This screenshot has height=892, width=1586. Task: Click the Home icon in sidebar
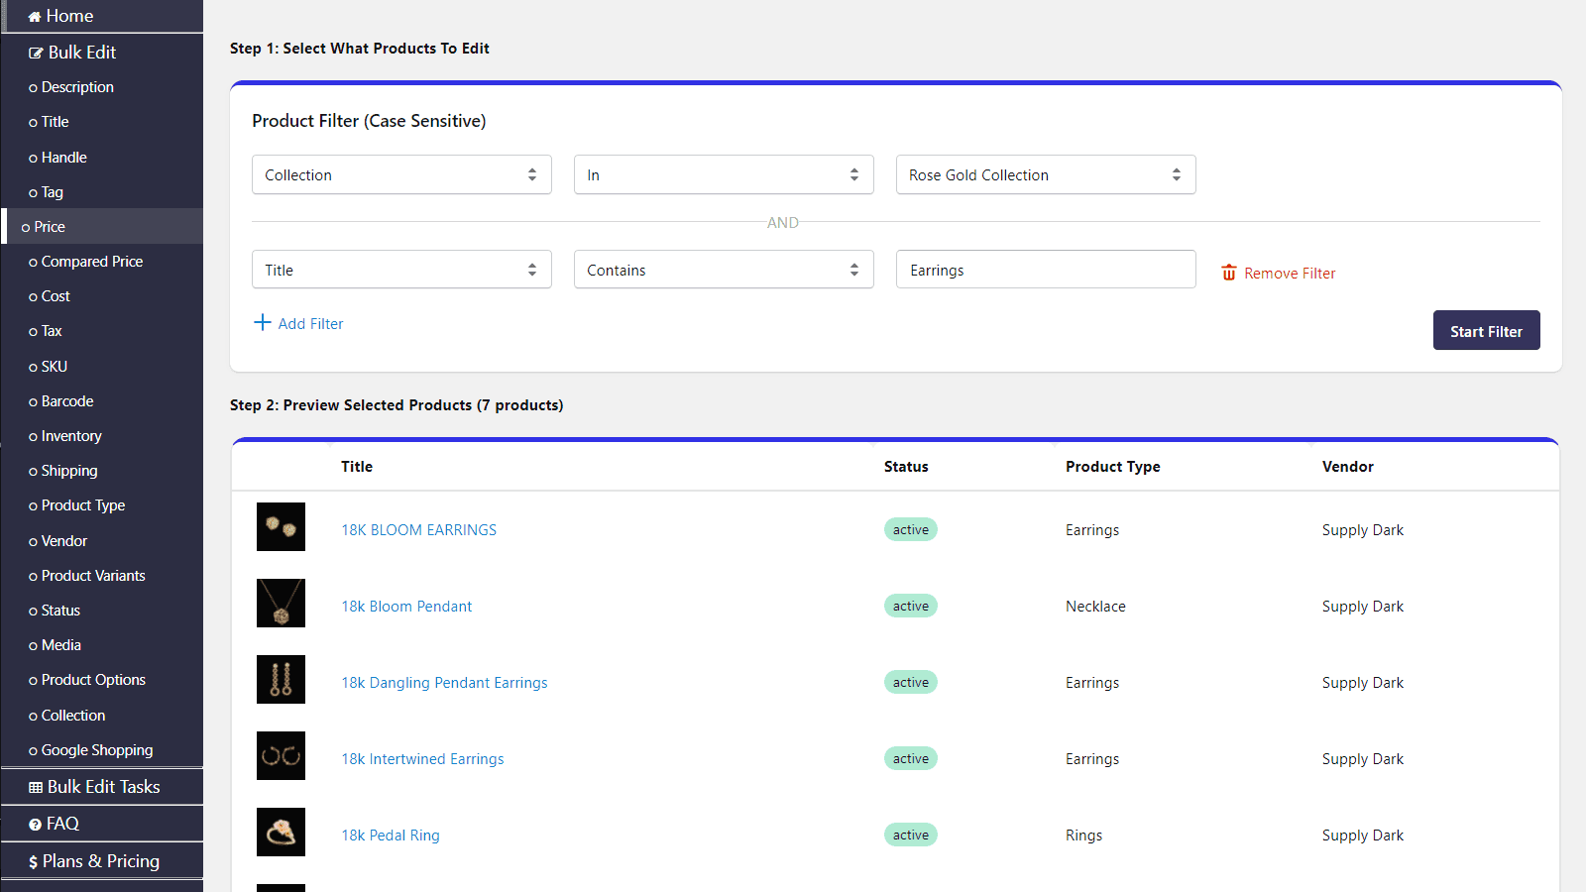click(x=35, y=17)
